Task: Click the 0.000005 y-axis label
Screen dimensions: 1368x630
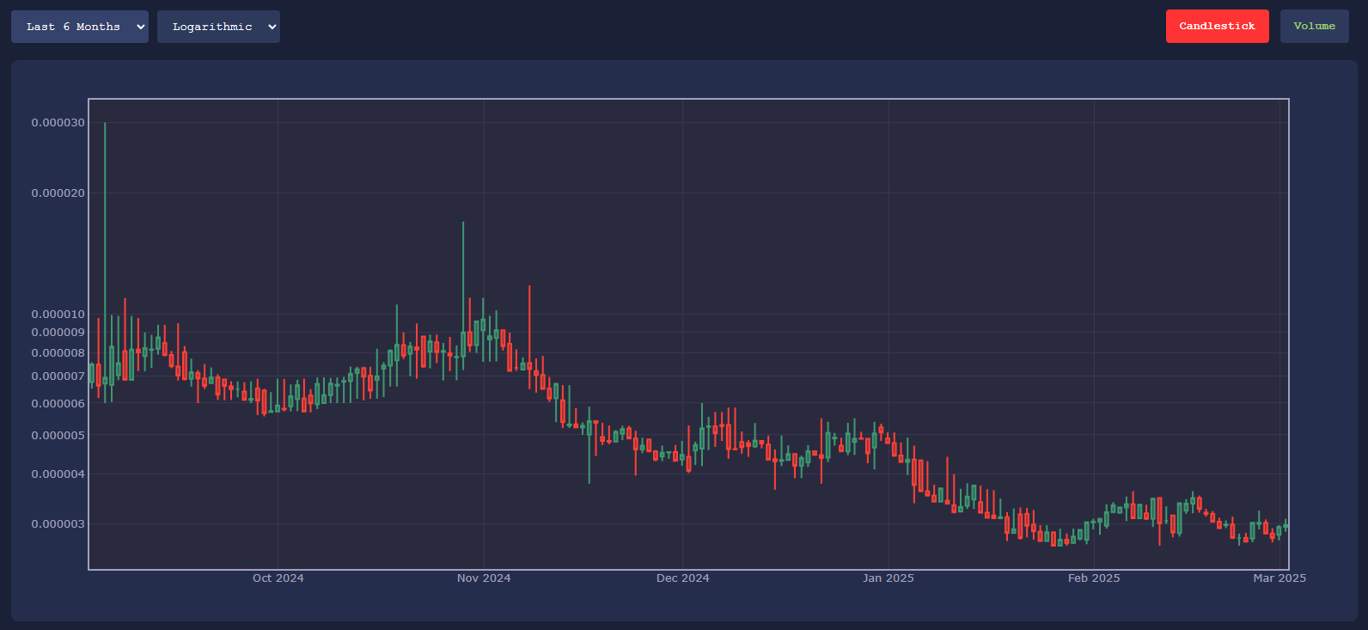Action: click(58, 436)
